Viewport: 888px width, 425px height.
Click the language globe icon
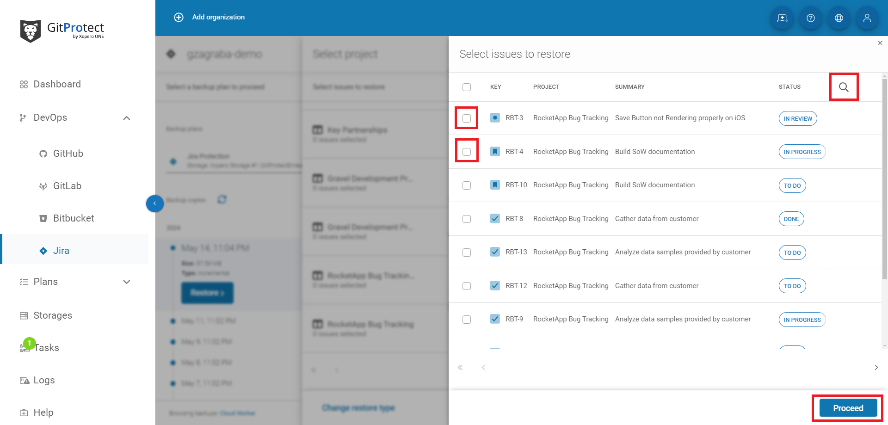tap(839, 18)
